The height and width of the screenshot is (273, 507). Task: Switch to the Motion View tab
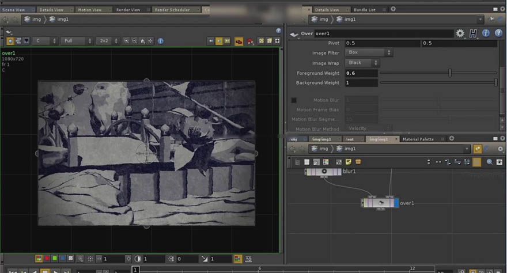89,10
